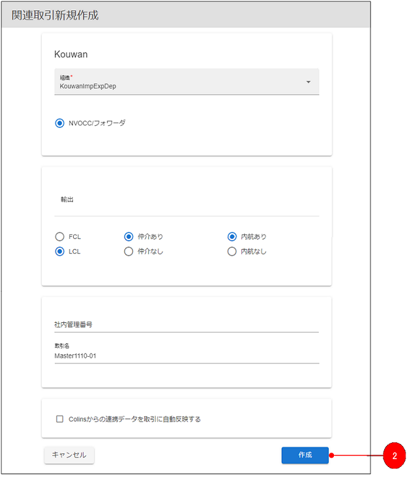Click the 関連取引新規作成 dialog title

coord(55,15)
